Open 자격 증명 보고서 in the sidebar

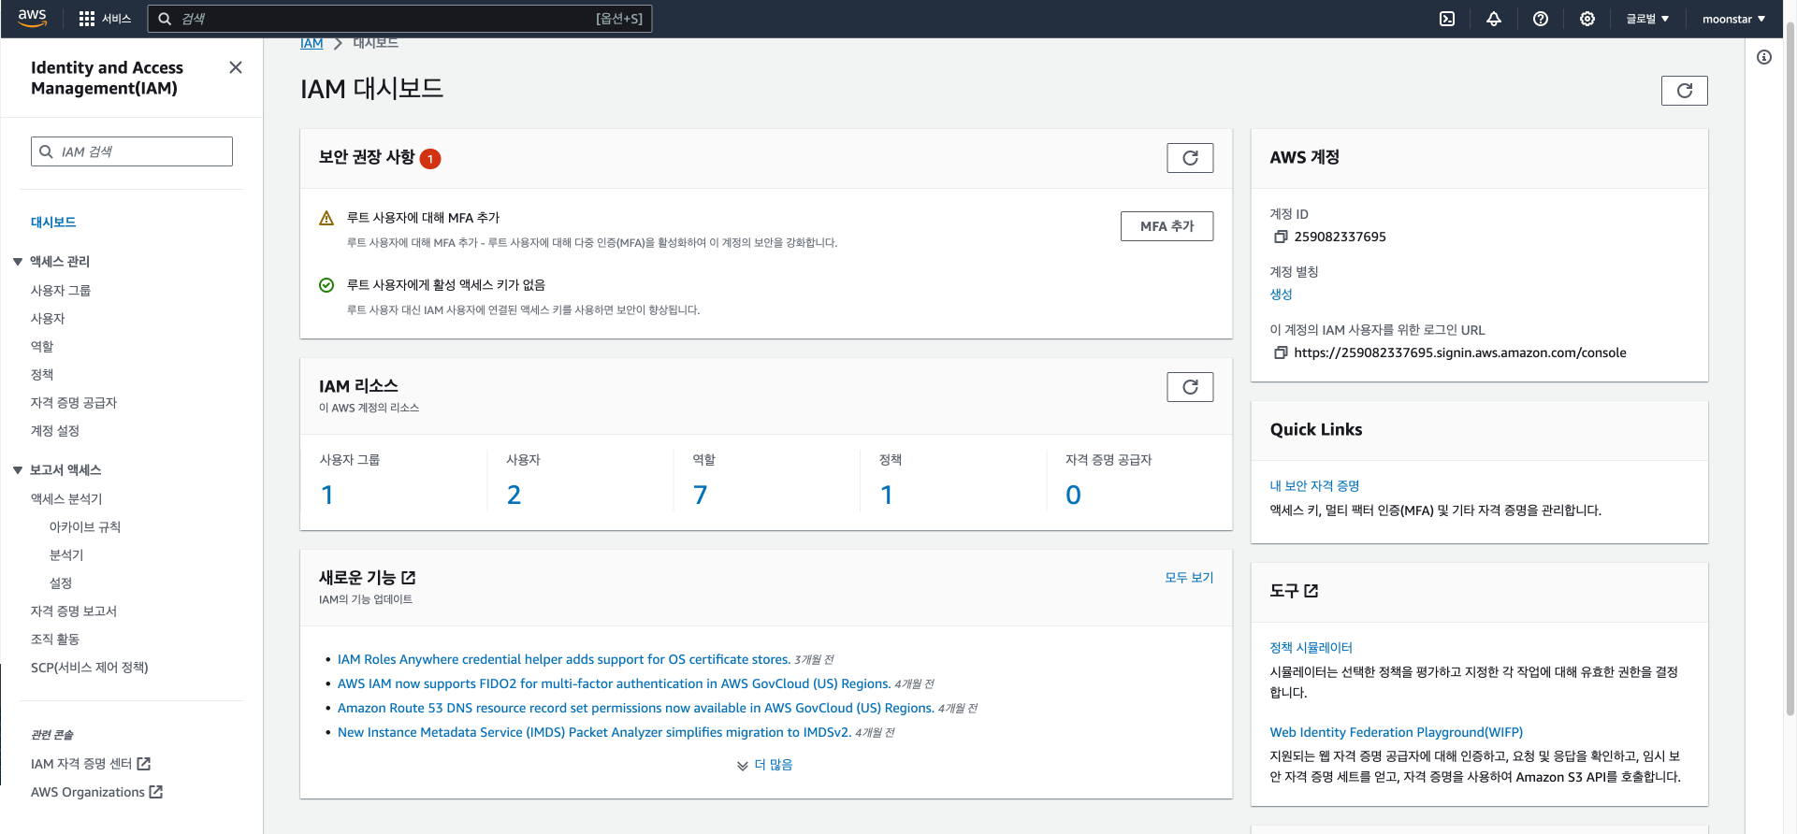pos(74,611)
